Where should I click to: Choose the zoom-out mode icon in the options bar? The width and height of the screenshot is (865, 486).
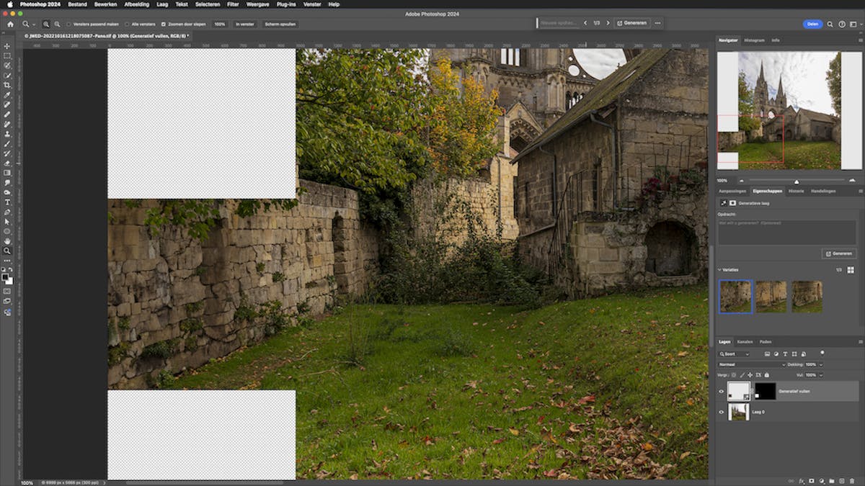pos(57,24)
